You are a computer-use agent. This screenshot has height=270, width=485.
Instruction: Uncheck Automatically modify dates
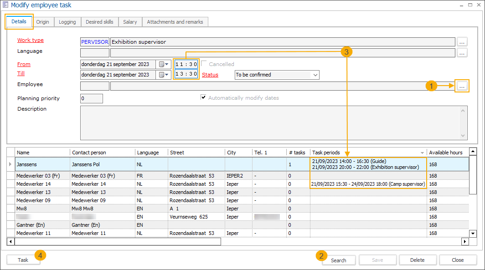[203, 97]
